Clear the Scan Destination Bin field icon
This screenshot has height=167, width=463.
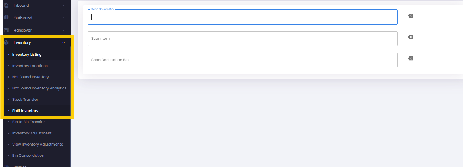(410, 59)
